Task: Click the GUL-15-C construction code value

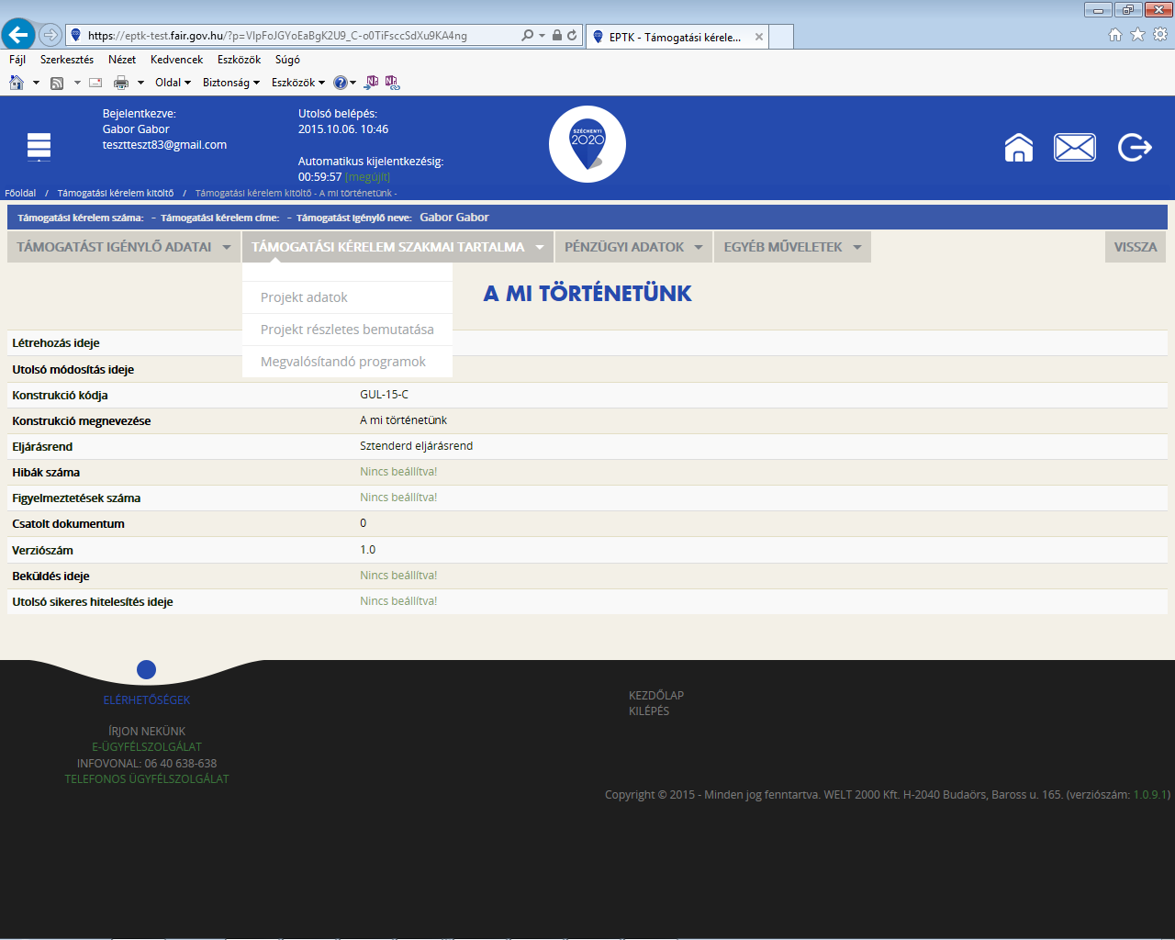Action: [384, 395]
